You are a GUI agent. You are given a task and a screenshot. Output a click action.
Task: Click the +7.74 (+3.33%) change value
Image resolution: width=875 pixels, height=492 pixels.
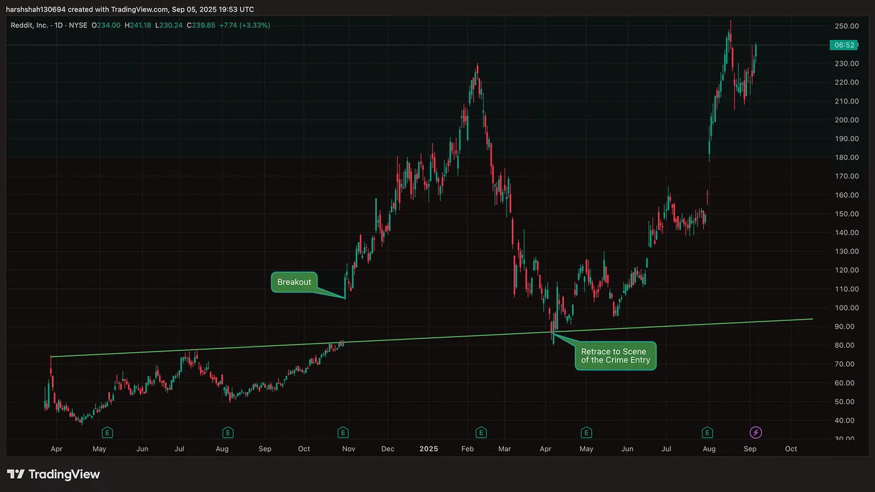[245, 25]
